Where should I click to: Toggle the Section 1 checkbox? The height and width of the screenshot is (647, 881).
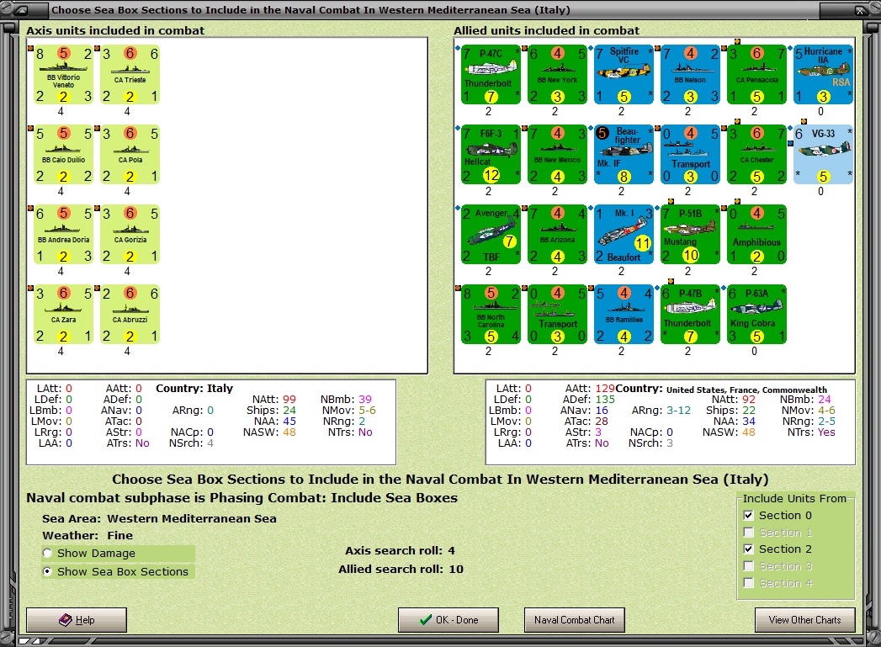[748, 532]
